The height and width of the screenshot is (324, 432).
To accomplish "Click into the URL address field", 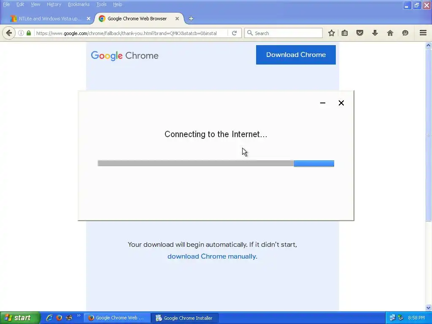I will tap(131, 33).
